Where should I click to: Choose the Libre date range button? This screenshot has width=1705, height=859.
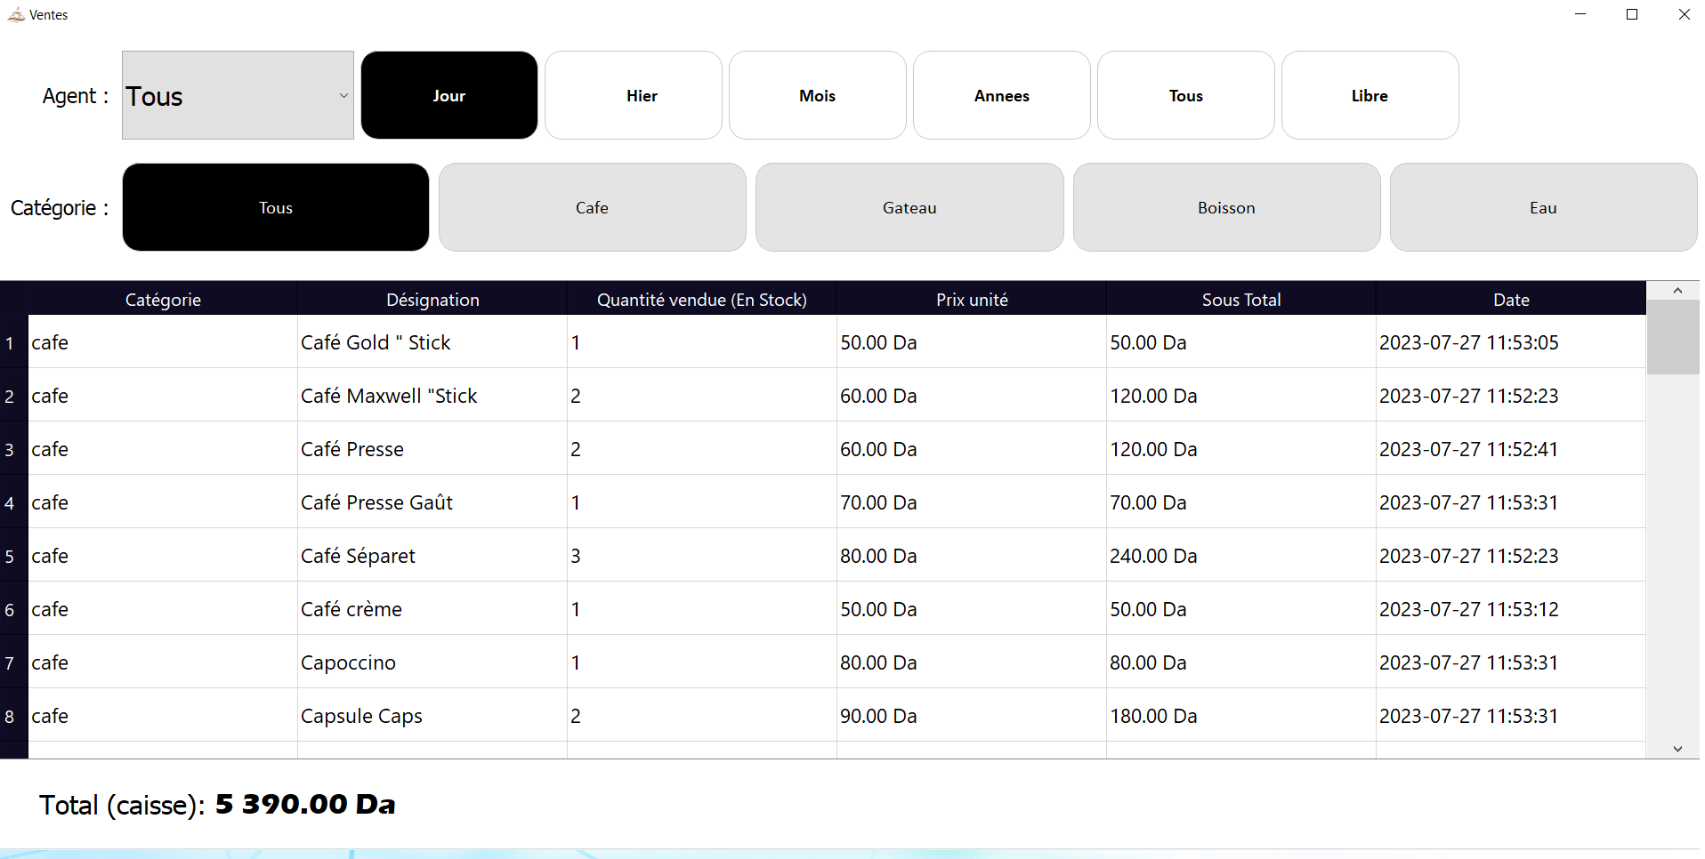pos(1370,95)
